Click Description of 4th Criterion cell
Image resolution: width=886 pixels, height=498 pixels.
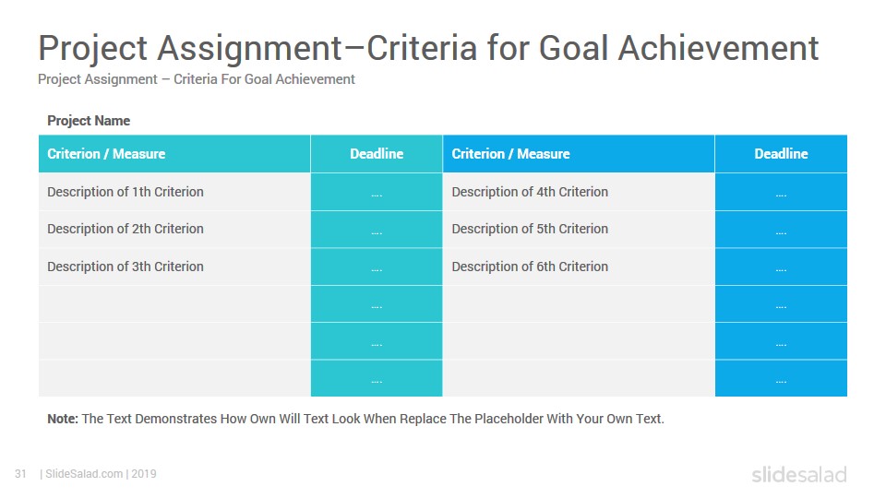click(x=579, y=192)
